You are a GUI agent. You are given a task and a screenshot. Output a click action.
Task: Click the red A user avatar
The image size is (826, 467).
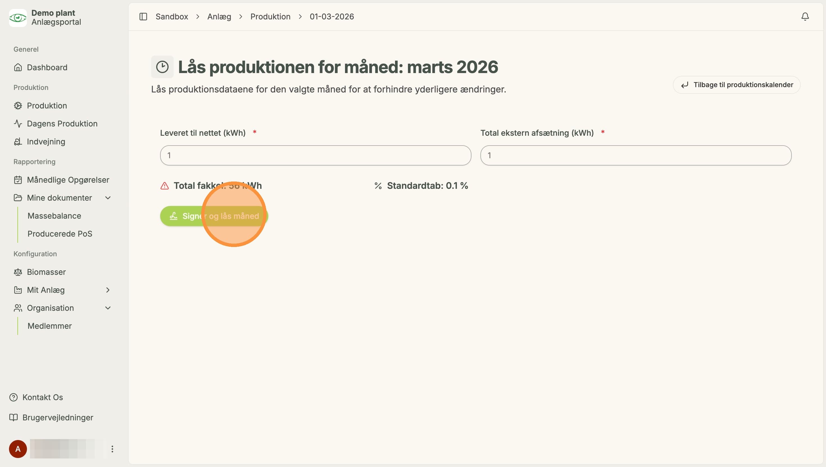[18, 449]
